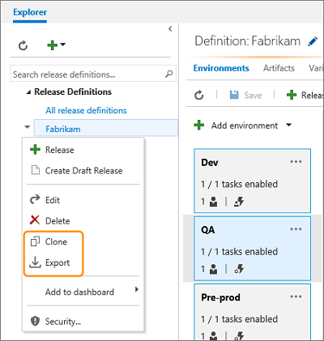
Task: Open the Pre-prod environment ellipsis menu
Action: click(x=296, y=296)
